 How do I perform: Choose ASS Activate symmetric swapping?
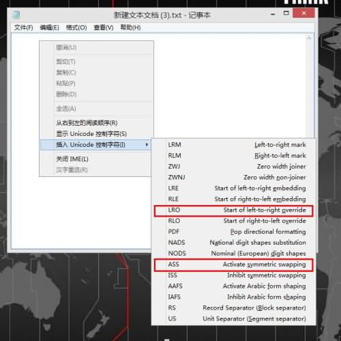click(x=234, y=264)
